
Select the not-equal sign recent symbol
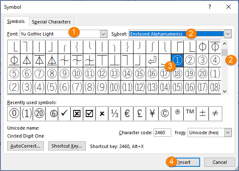[215, 114]
